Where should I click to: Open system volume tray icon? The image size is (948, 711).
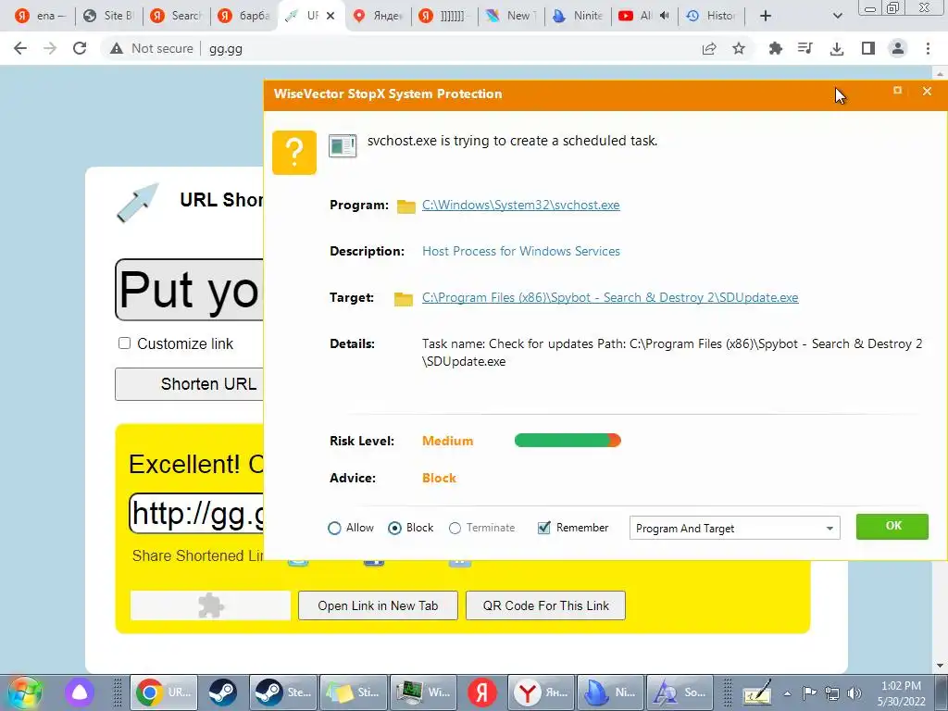pyautogui.click(x=854, y=692)
